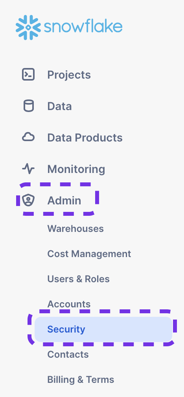Open the Projects menu label
The image size is (184, 397).
69,75
